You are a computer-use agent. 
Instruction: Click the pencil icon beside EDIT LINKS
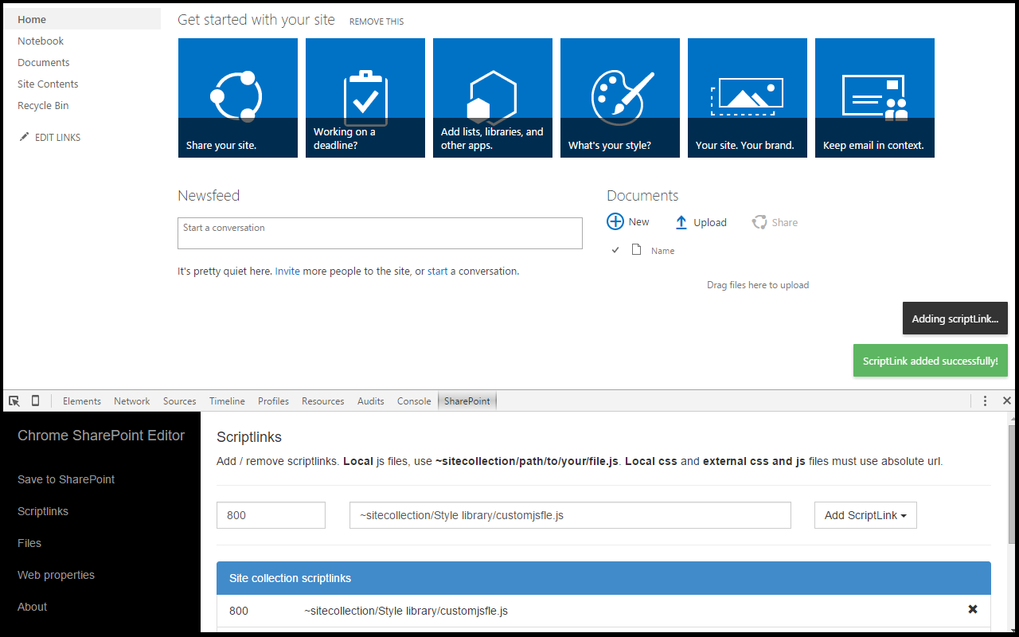24,137
